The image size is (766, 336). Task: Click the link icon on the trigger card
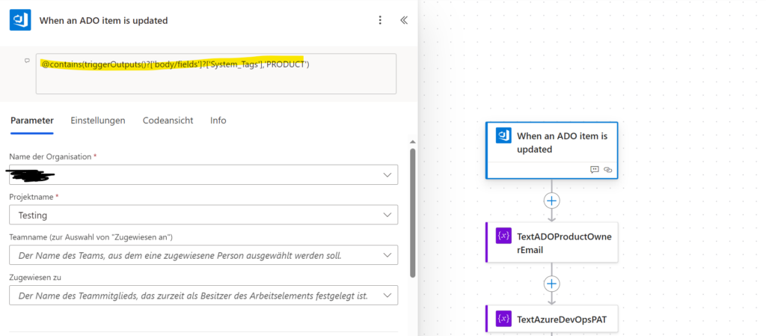coord(607,170)
